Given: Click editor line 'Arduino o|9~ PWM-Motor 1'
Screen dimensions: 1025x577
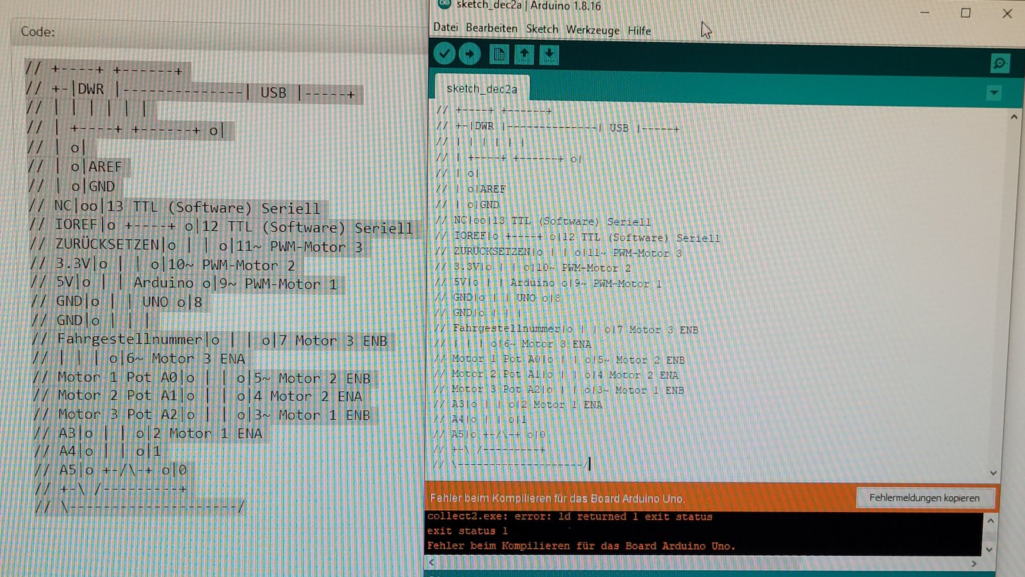Looking at the screenshot, I should click(x=548, y=283).
